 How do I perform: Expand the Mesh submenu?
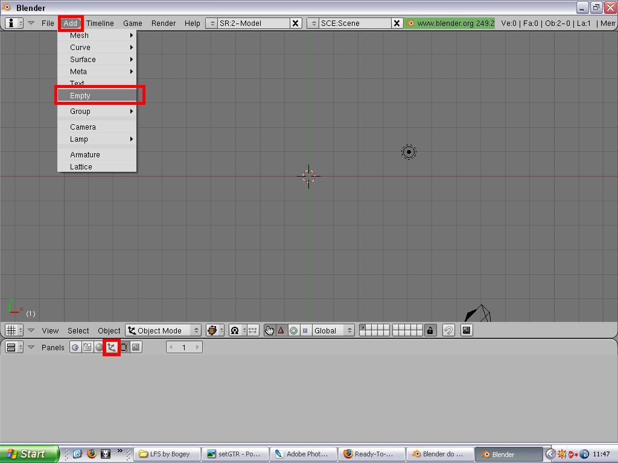click(x=97, y=36)
